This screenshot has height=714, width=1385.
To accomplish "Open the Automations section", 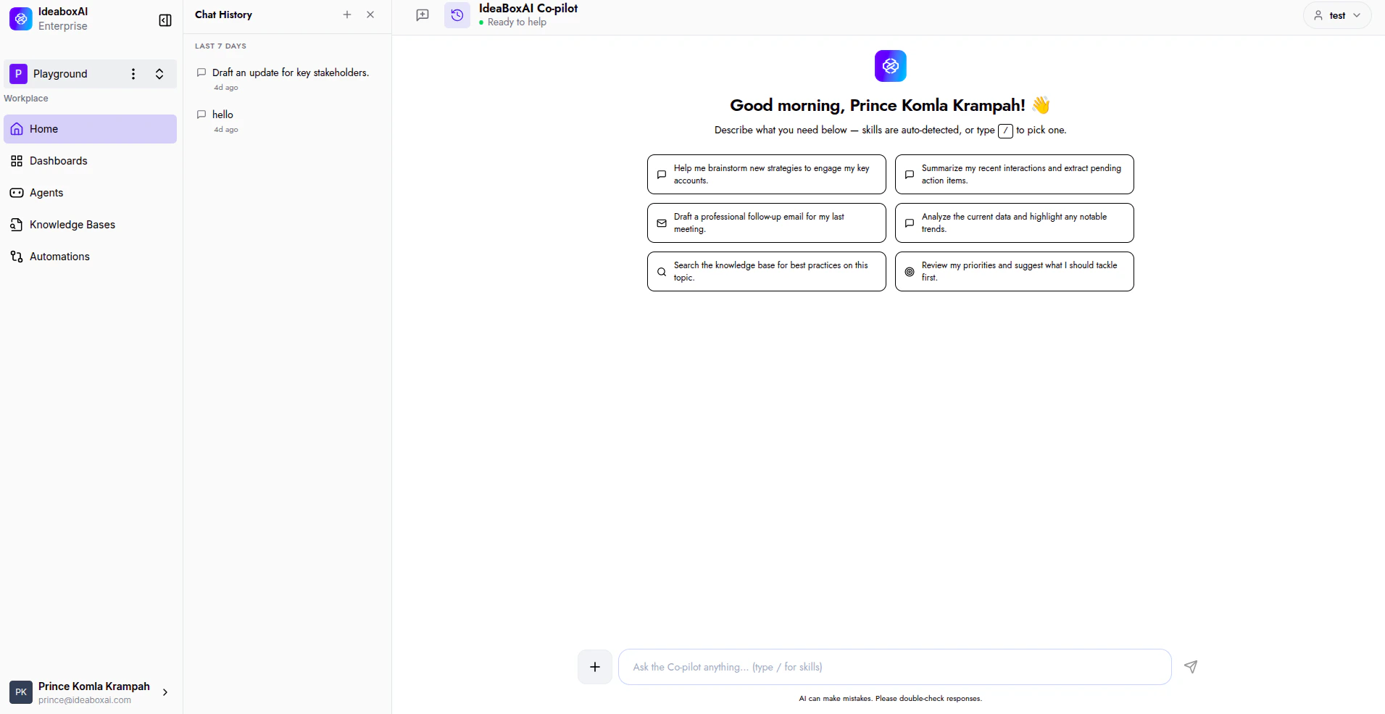I will pos(90,257).
